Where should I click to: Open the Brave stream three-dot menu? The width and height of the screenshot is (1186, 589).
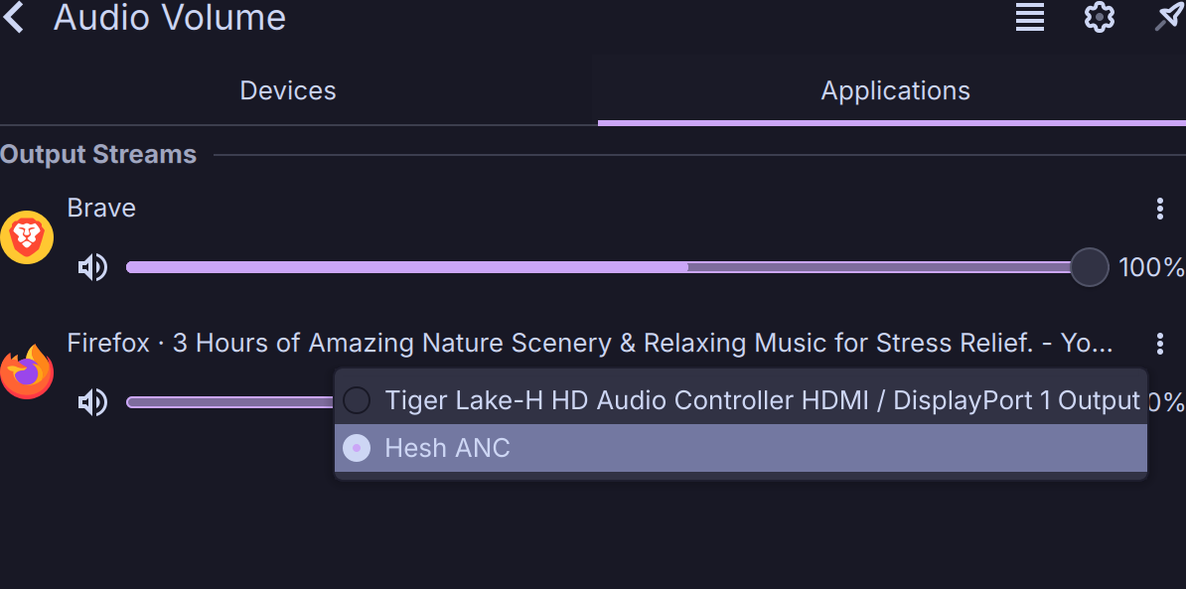(1159, 209)
